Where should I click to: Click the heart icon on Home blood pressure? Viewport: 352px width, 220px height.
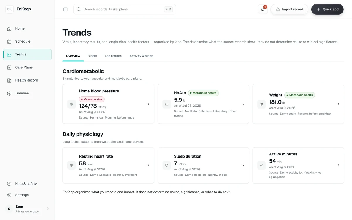72,104
